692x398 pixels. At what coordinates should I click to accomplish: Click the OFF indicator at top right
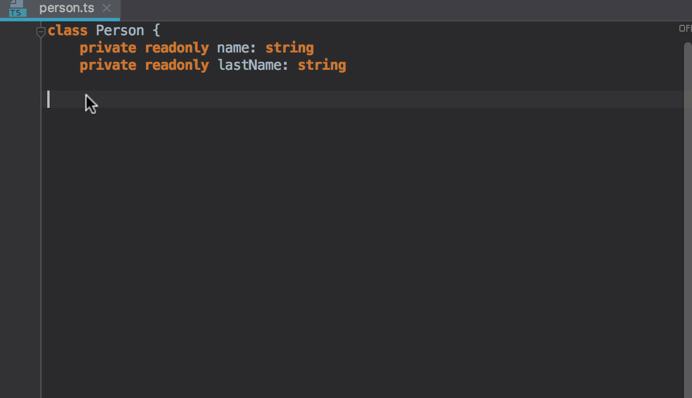[685, 28]
